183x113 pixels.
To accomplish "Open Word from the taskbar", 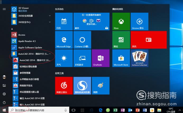I will 145,110.
